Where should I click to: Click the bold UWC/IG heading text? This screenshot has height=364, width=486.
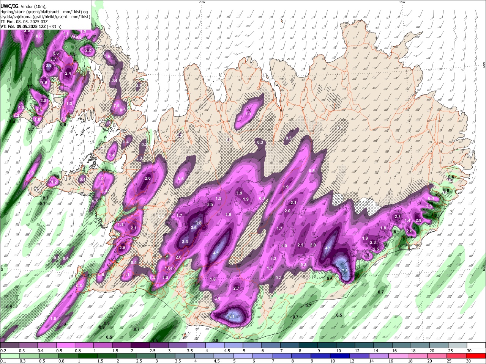[x=8, y=6]
